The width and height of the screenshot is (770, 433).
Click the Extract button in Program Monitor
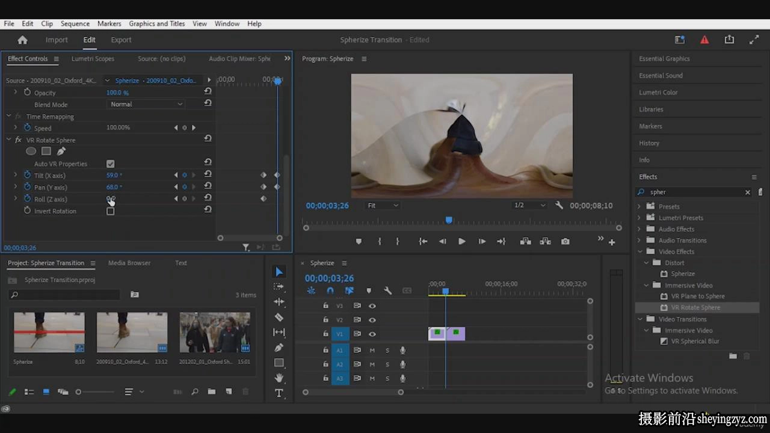(x=545, y=241)
